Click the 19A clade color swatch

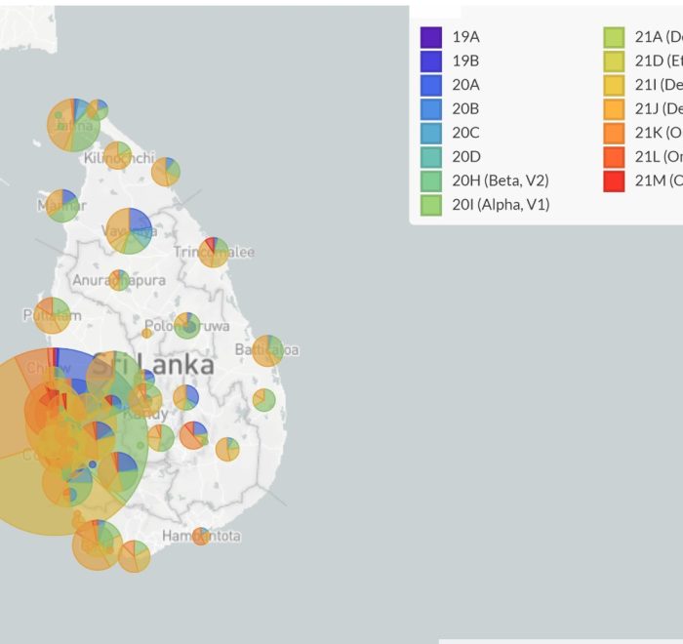pyautogui.click(x=431, y=37)
